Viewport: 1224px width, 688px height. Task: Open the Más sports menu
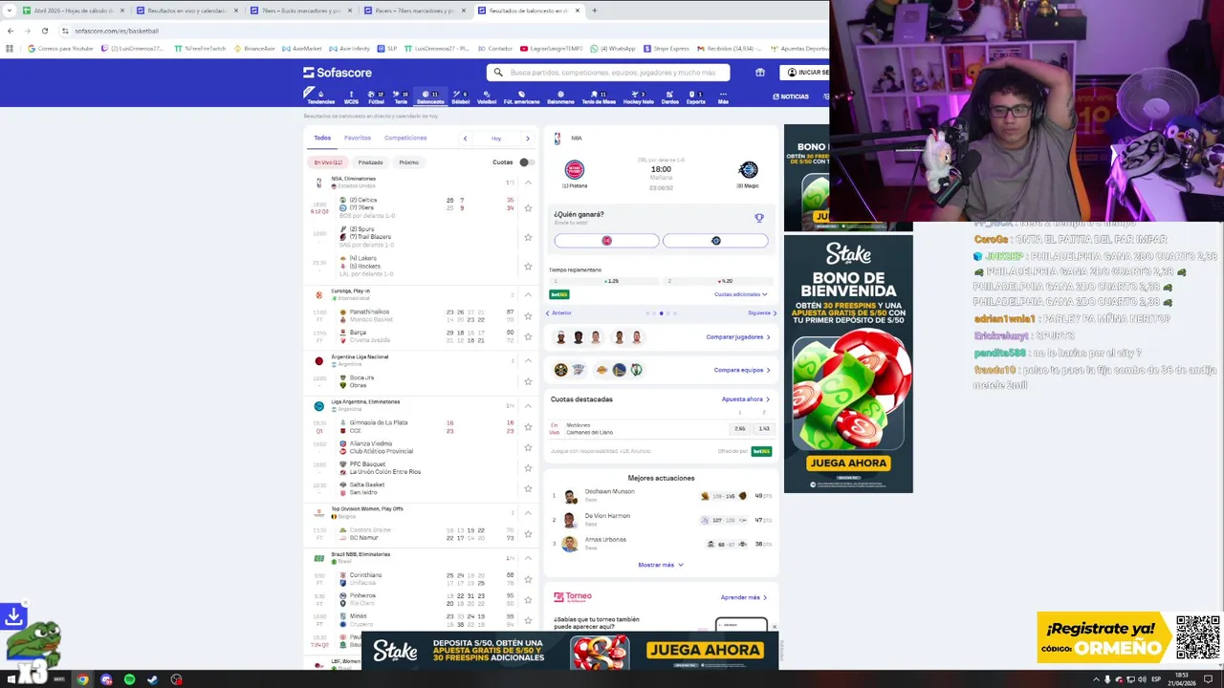723,97
